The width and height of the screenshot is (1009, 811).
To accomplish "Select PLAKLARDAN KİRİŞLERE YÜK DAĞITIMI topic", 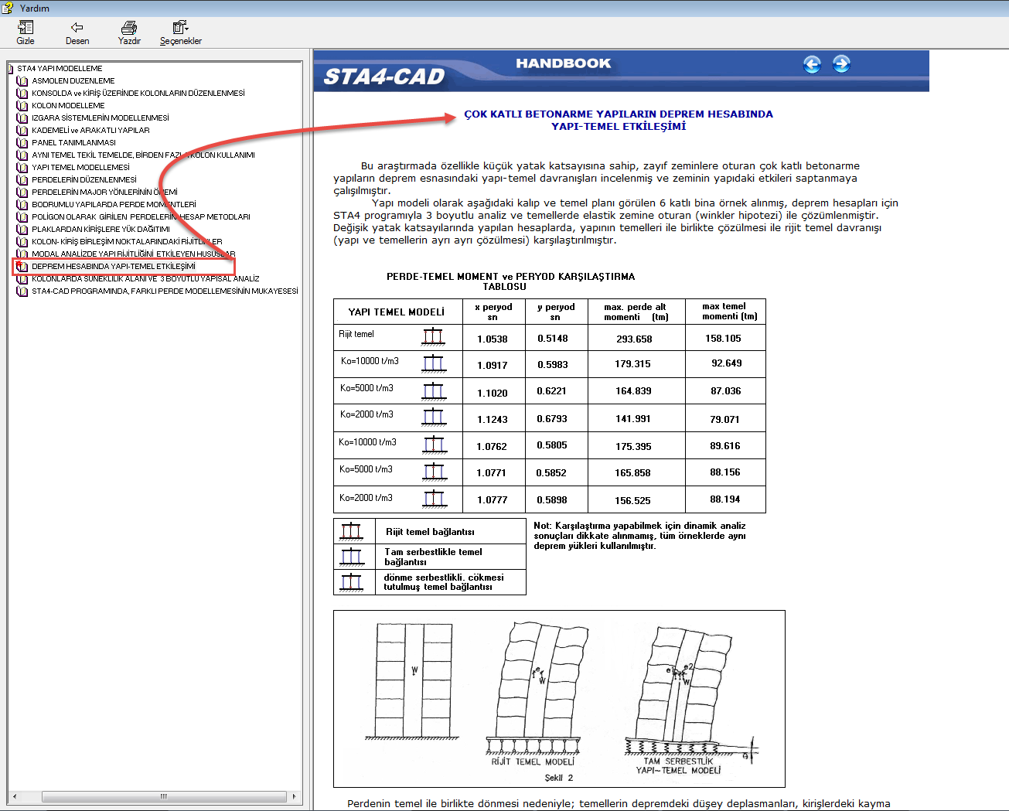I will click(x=101, y=229).
